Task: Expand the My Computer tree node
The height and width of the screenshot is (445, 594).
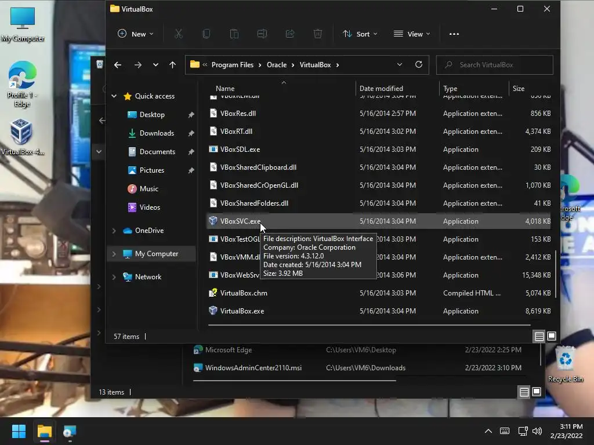Action: click(114, 254)
